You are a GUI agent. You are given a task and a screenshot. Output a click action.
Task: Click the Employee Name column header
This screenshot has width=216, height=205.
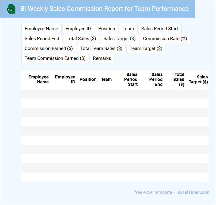tap(38, 79)
